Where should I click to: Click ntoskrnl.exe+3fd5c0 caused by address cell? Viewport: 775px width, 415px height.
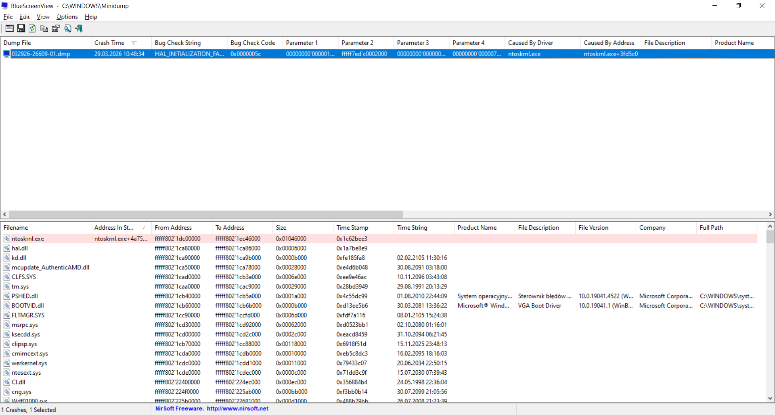(610, 54)
